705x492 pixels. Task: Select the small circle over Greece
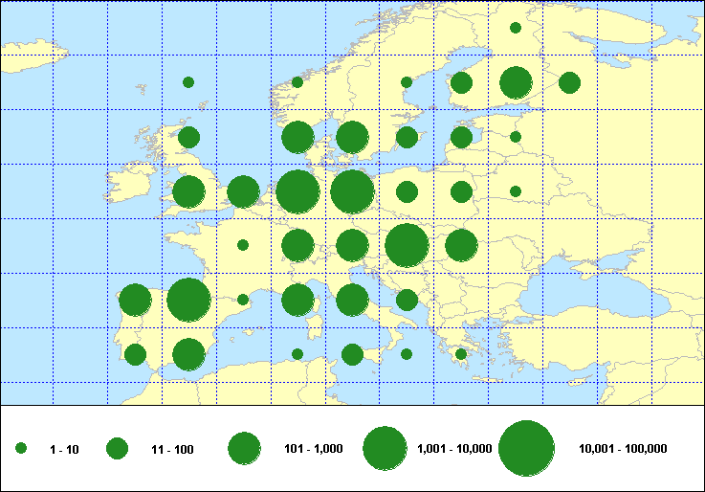coord(461,354)
